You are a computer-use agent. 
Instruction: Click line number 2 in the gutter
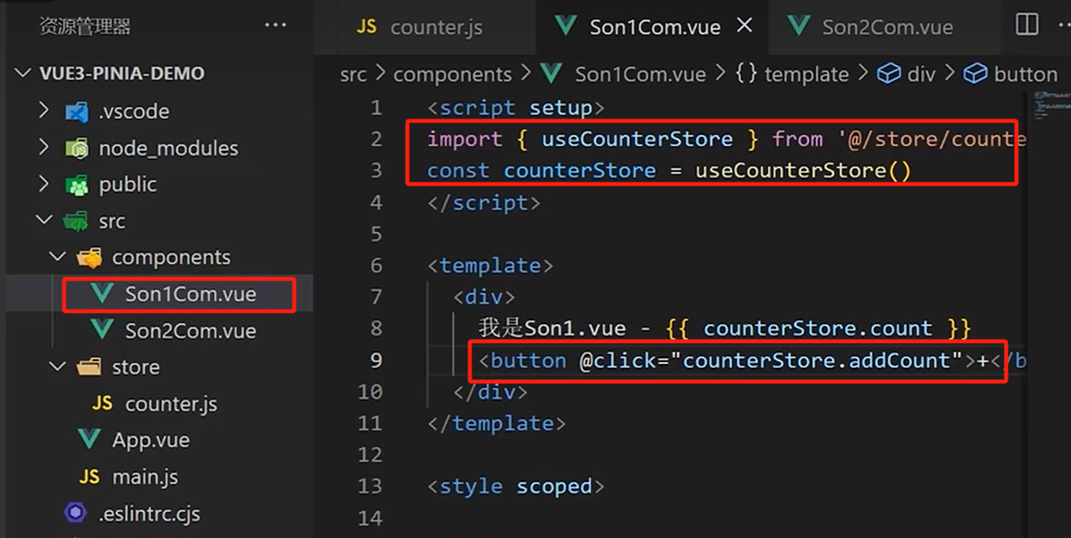tap(377, 139)
